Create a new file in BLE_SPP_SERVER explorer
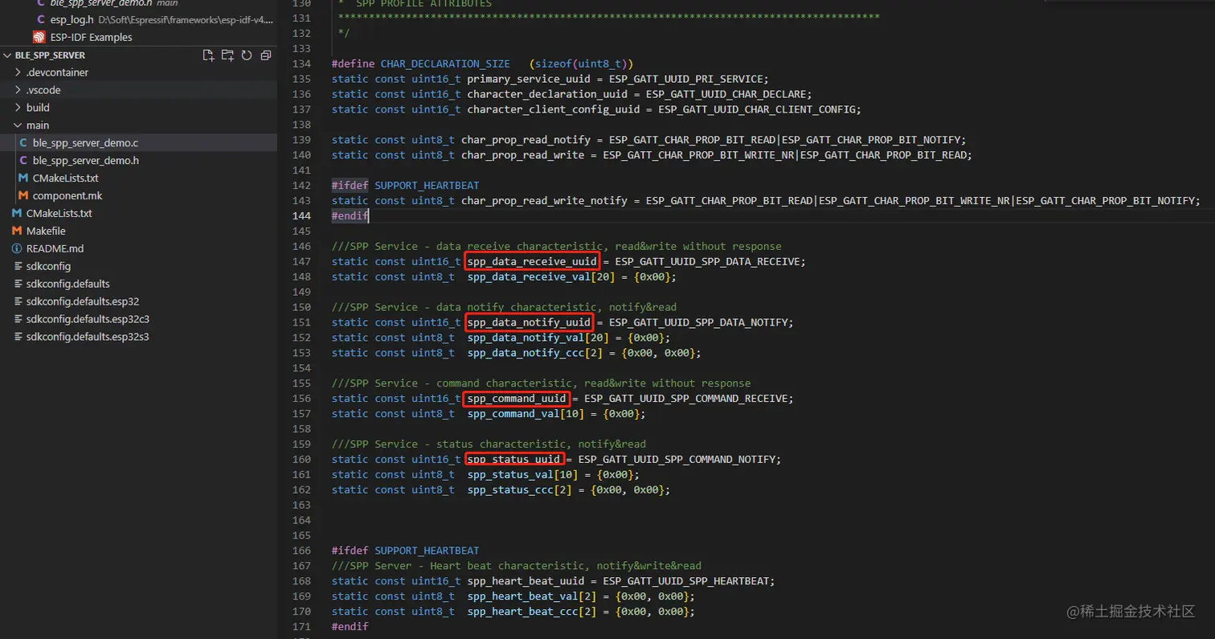Screen dimensions: 1215x639 (x=208, y=55)
